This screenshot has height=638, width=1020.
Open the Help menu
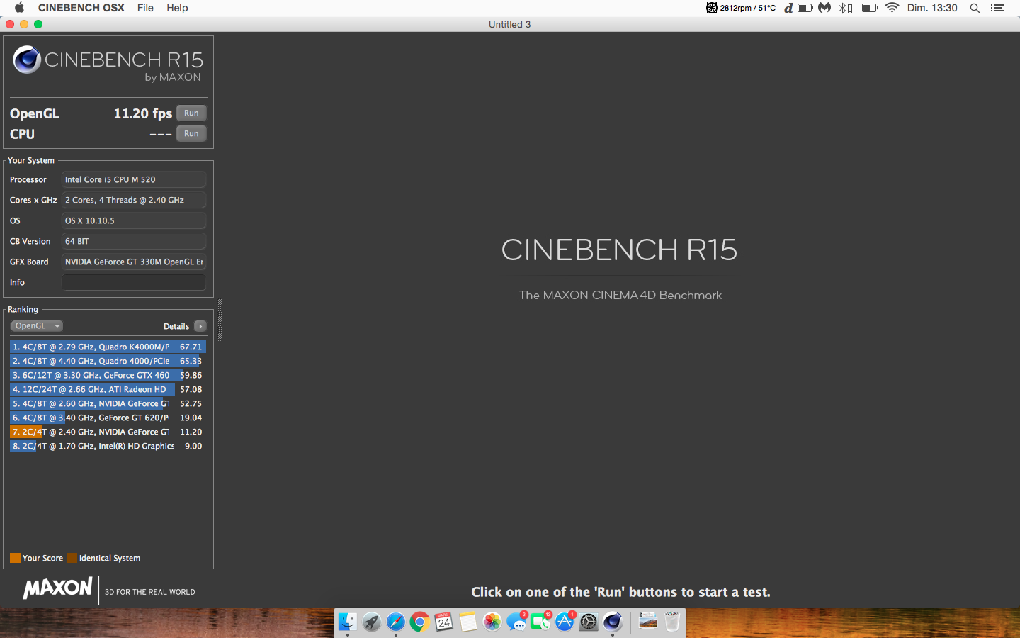pos(177,8)
